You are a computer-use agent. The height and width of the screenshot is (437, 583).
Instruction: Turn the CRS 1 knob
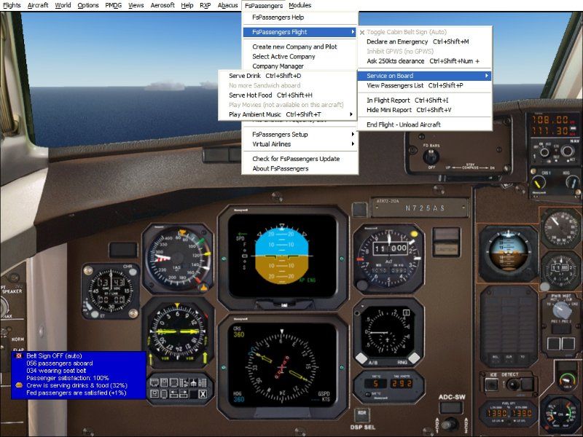(x=539, y=182)
